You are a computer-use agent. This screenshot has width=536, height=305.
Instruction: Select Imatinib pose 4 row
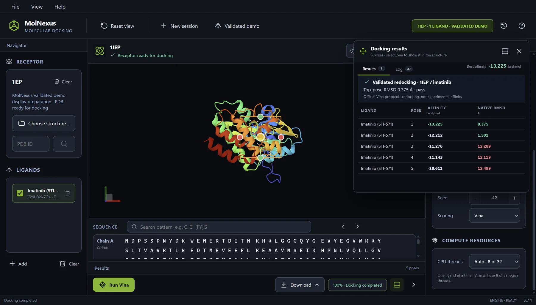(441, 157)
